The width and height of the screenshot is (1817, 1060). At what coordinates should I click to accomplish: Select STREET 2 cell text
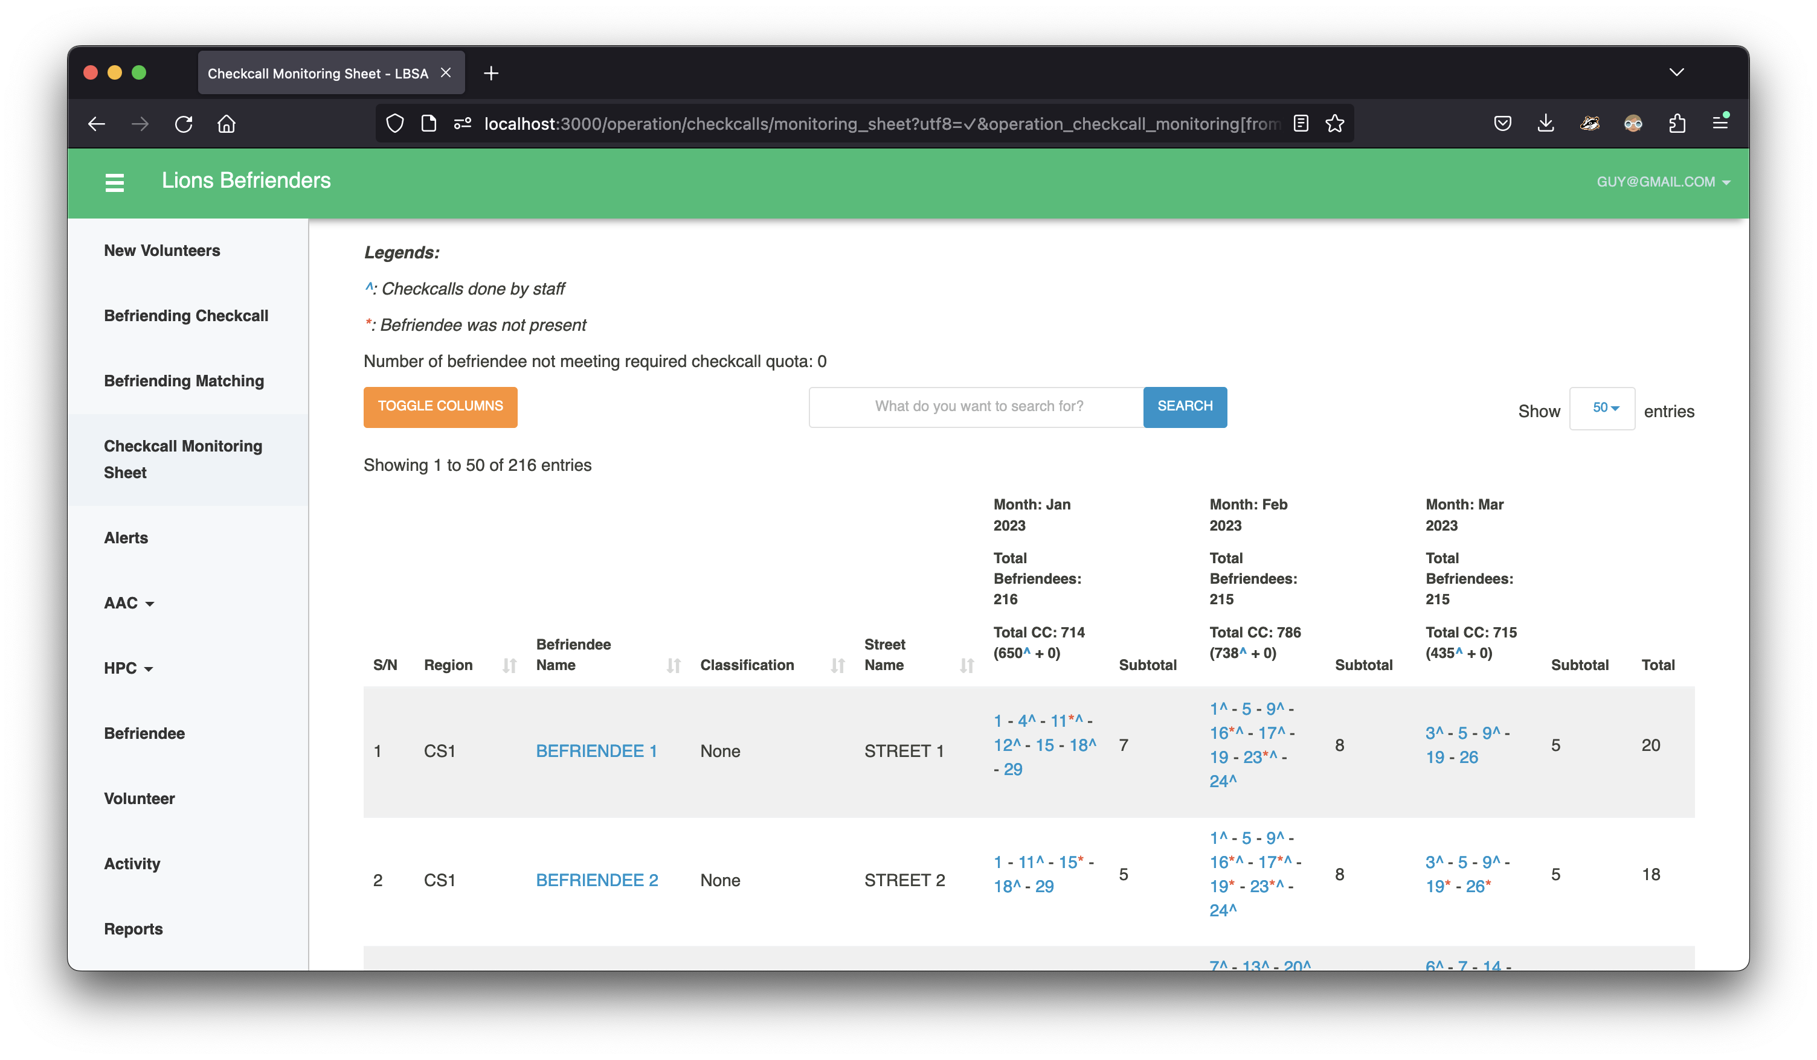click(905, 881)
